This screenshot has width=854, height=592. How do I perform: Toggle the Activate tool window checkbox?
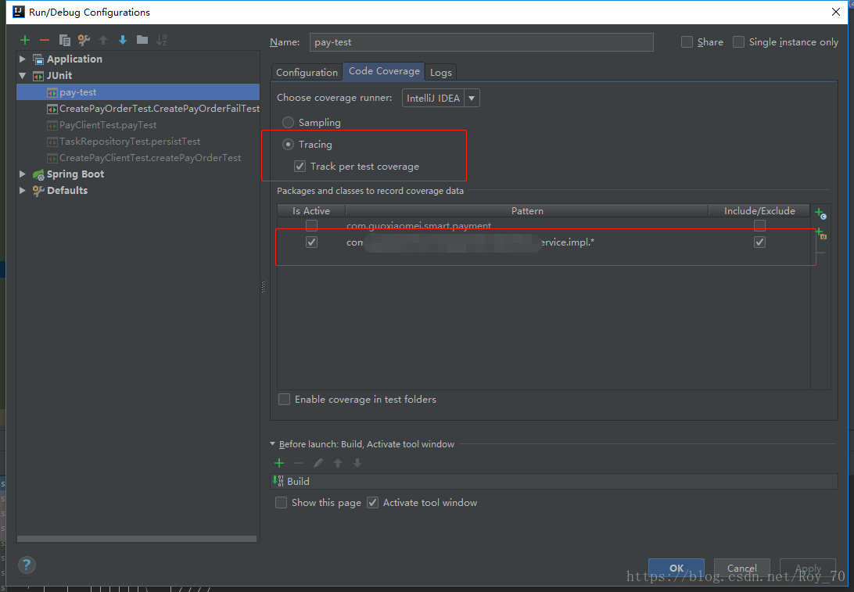pyautogui.click(x=372, y=502)
